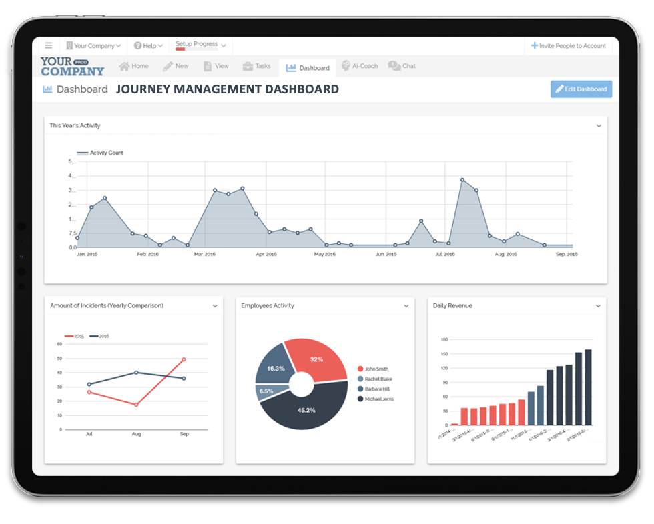This screenshot has width=654, height=524.
Task: Toggle the 2016 series in incidents legend
Action: point(99,336)
